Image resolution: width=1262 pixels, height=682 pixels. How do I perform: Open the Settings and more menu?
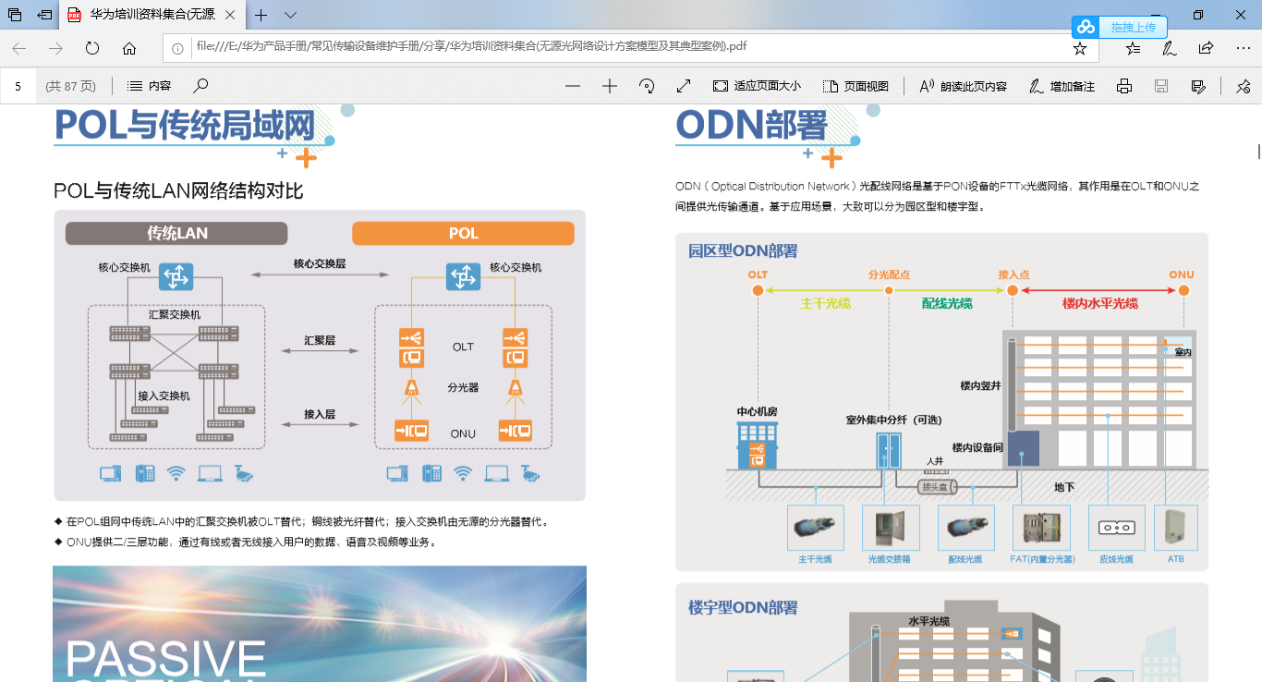point(1243,48)
